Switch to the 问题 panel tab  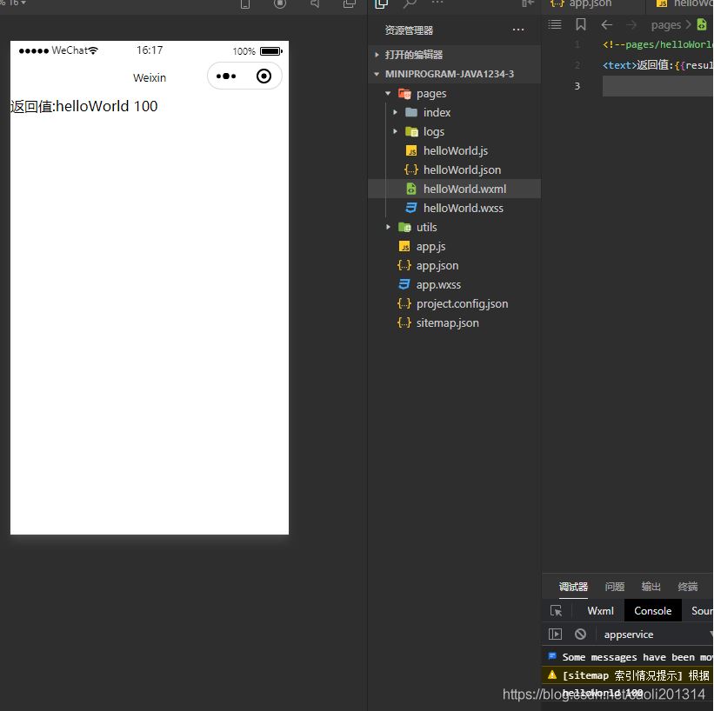click(x=614, y=587)
